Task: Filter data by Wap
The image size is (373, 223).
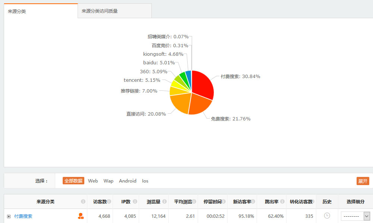Action: (108, 181)
